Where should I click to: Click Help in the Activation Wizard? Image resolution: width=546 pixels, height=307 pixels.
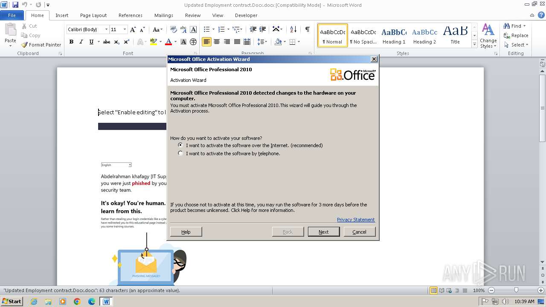coord(186,232)
